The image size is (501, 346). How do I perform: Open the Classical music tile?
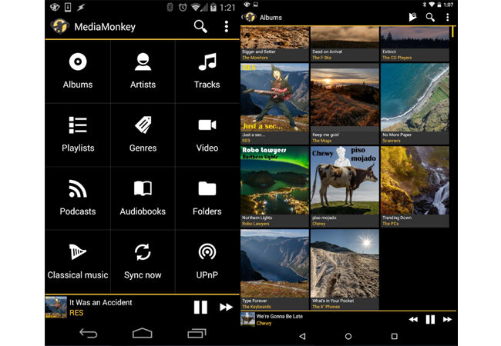coord(78,261)
